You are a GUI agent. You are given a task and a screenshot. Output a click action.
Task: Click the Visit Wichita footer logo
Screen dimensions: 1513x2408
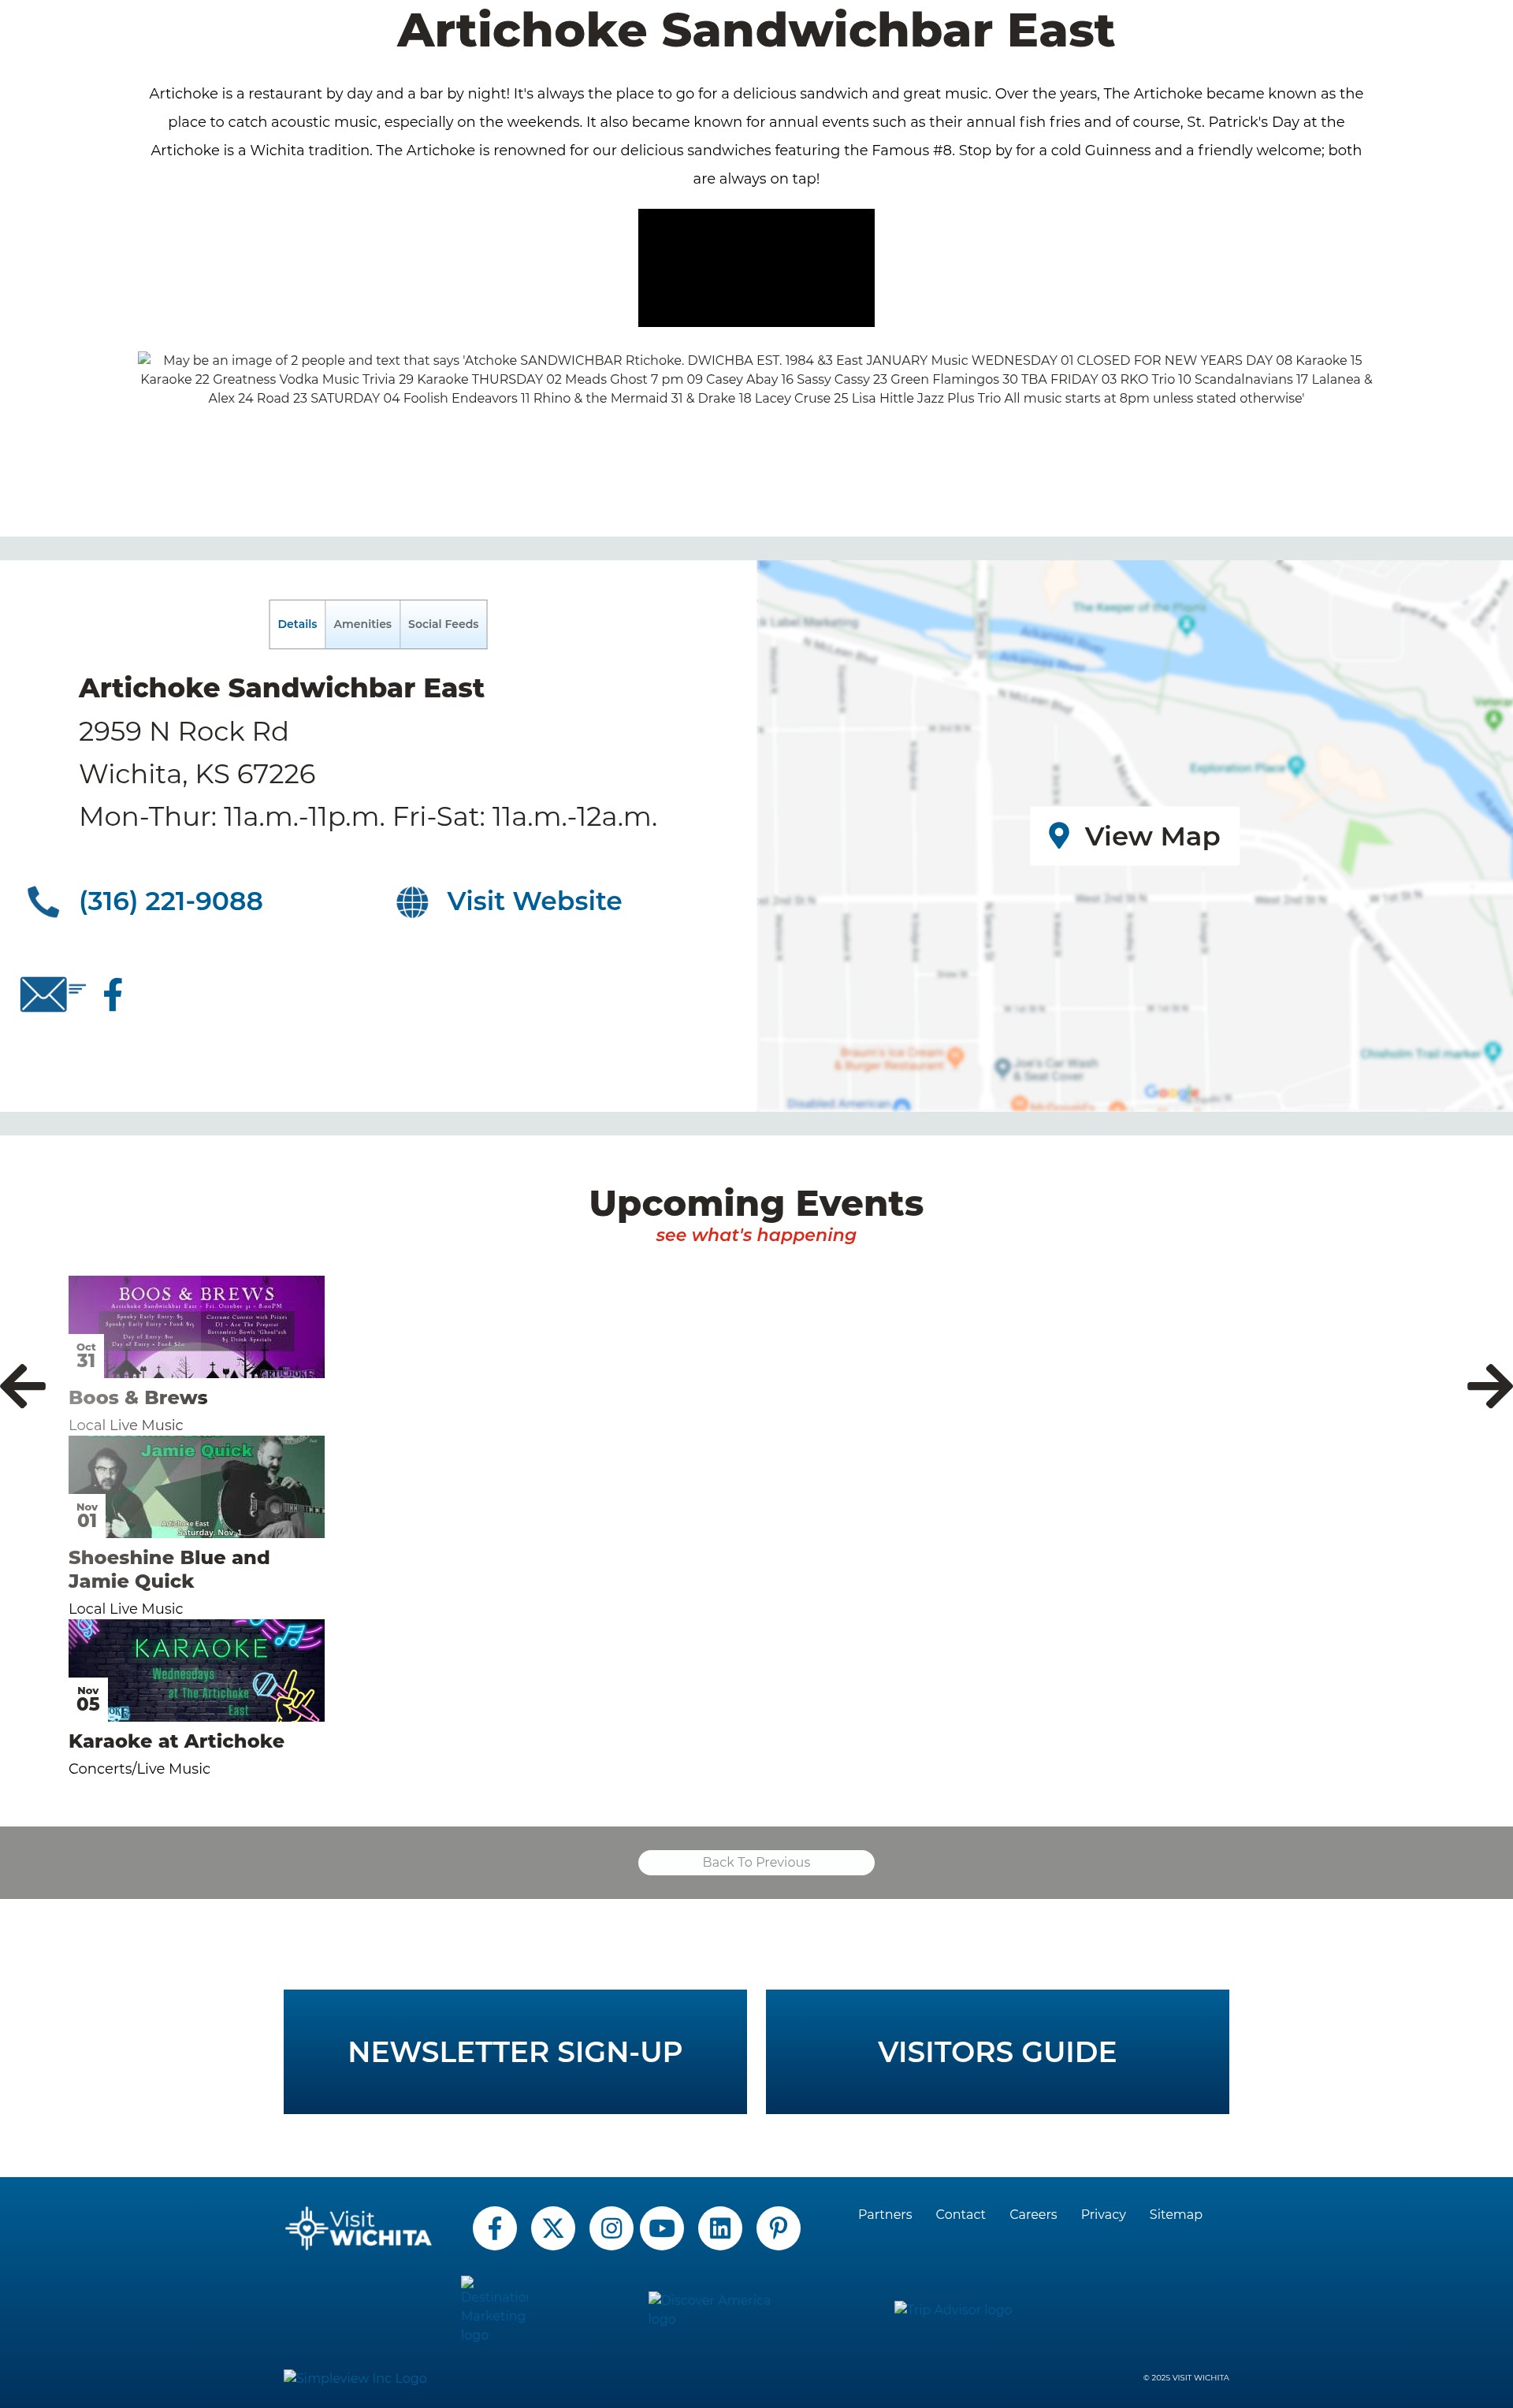point(358,2228)
